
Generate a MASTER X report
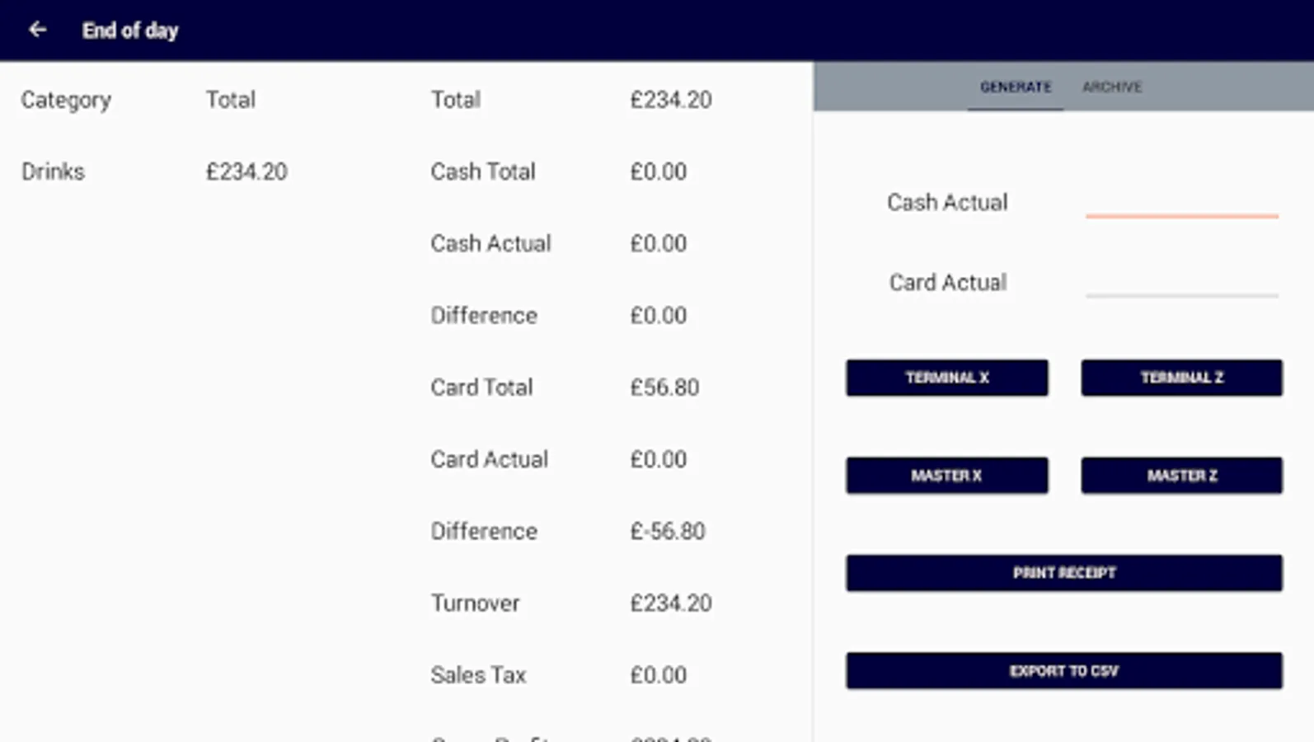tap(946, 475)
